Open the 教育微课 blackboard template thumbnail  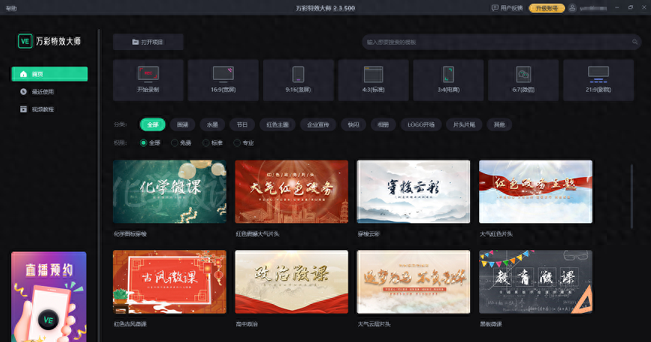point(536,282)
